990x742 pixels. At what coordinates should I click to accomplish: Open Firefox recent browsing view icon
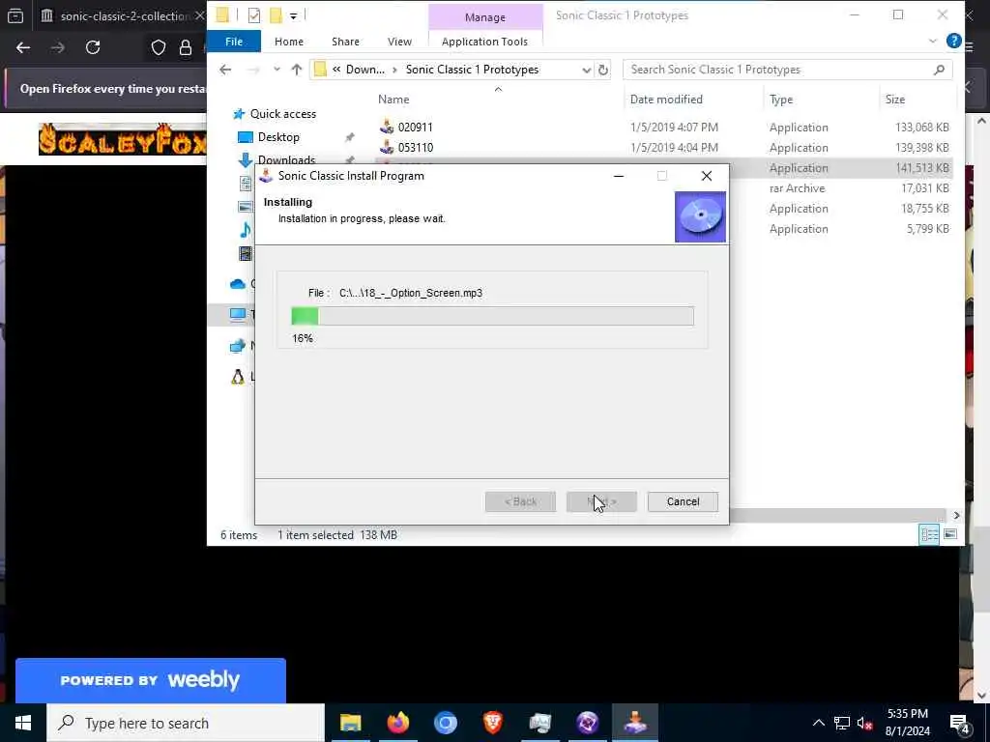(15, 15)
